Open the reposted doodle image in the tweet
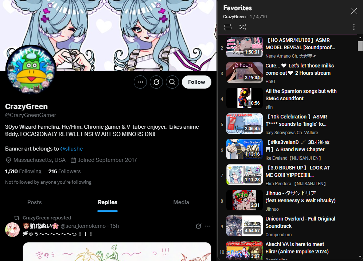363x261 pixels. point(117,252)
